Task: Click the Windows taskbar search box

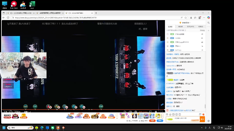Action: pyautogui.click(x=20, y=128)
